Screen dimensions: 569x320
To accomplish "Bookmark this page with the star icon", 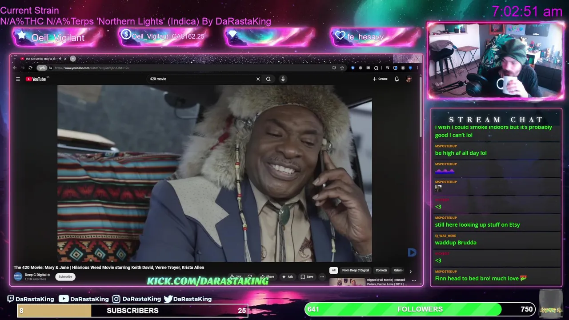I will click(342, 68).
